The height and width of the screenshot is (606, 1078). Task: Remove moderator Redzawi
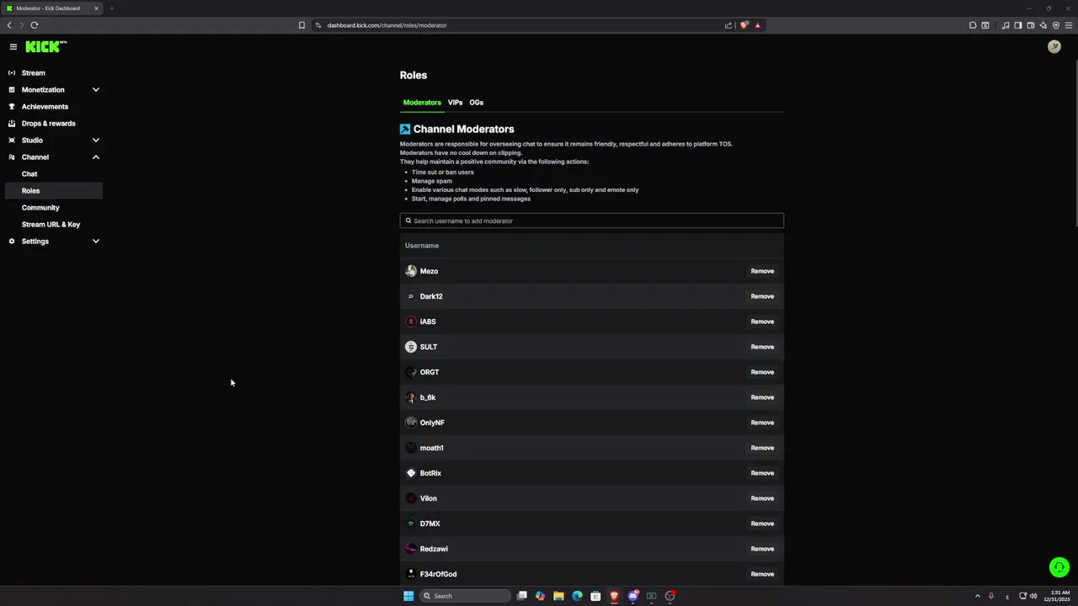(762, 549)
